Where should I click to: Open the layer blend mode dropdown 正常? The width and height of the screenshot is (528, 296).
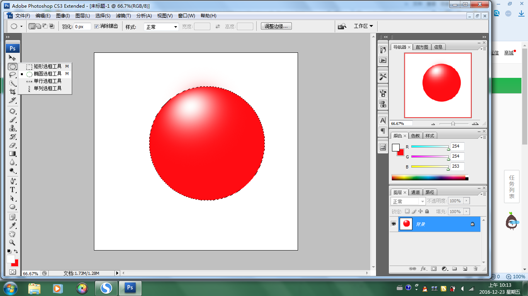pyautogui.click(x=408, y=201)
